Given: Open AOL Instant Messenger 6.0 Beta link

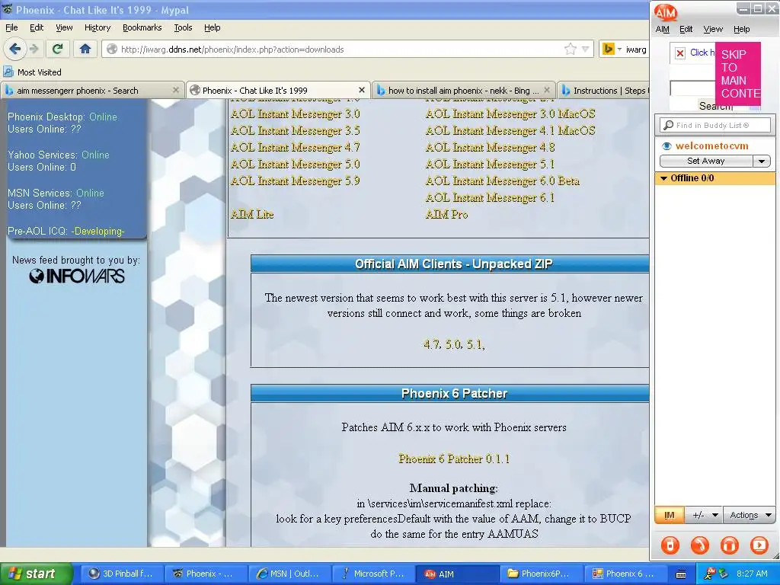Looking at the screenshot, I should click(503, 181).
